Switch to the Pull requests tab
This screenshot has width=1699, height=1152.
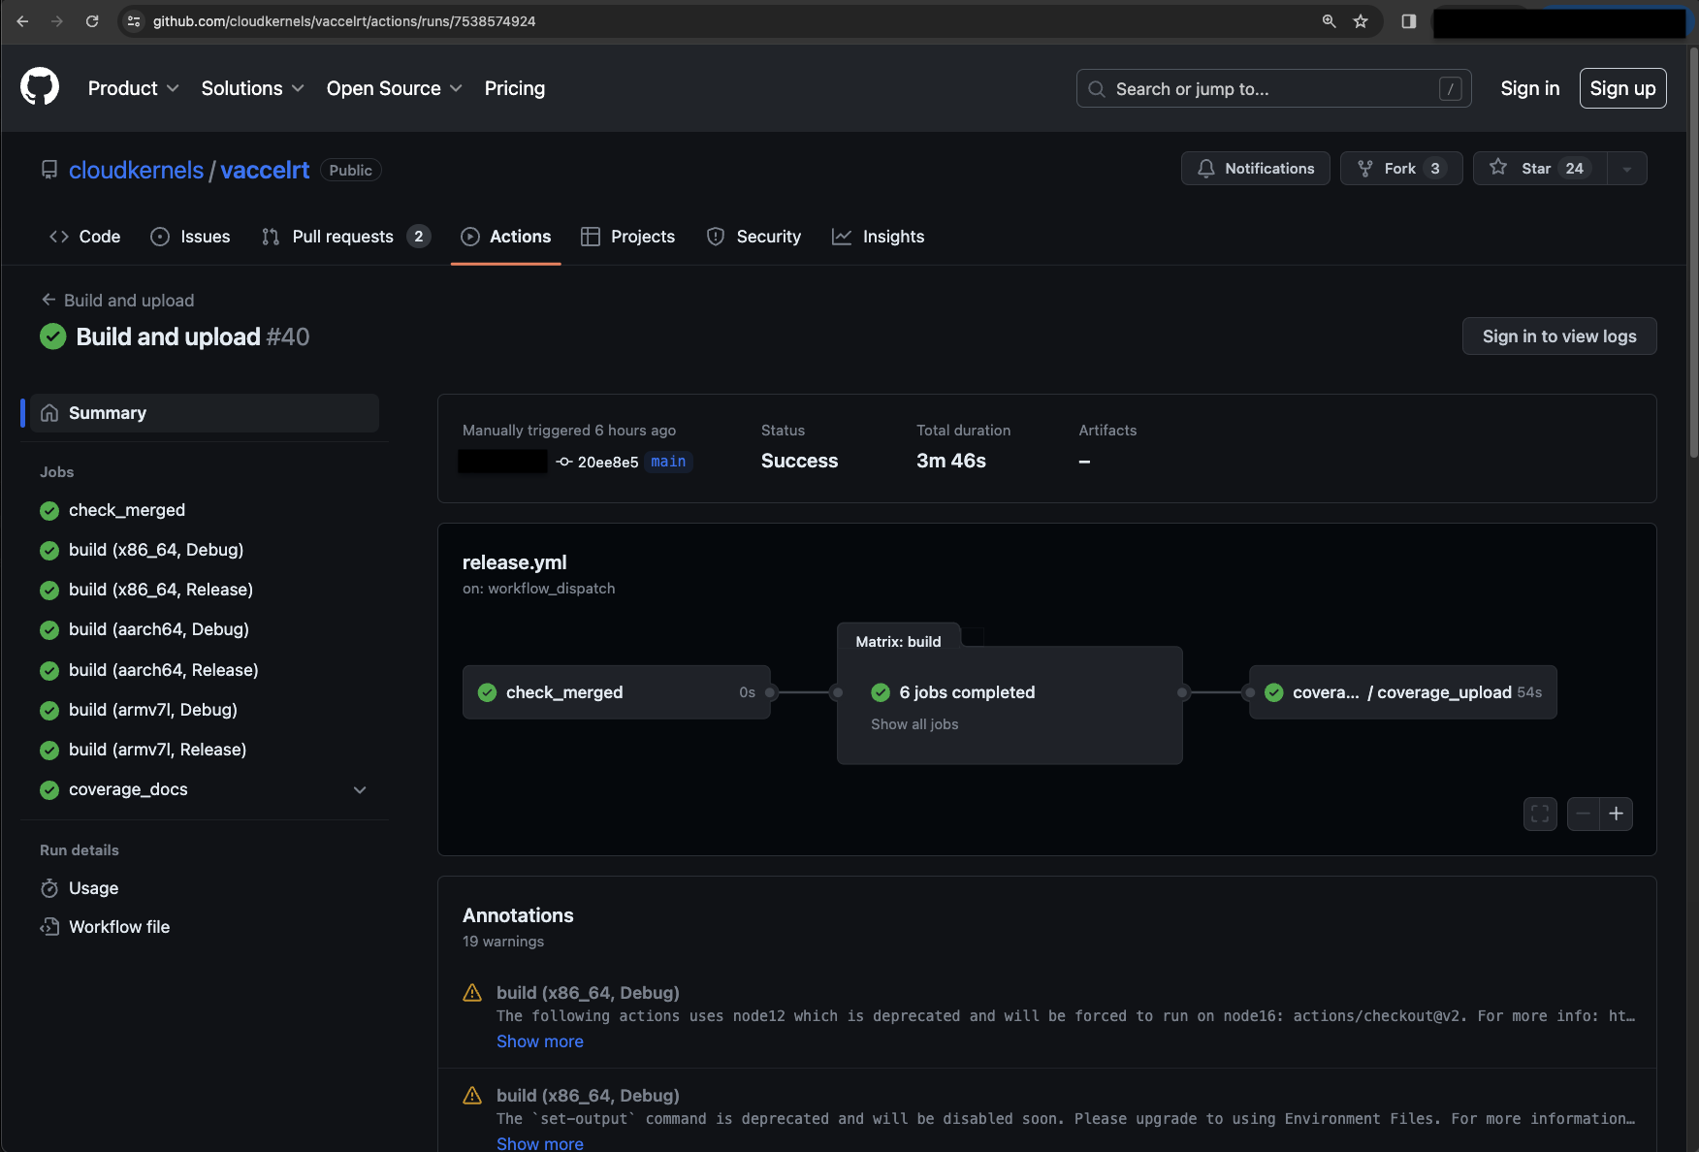point(344,237)
